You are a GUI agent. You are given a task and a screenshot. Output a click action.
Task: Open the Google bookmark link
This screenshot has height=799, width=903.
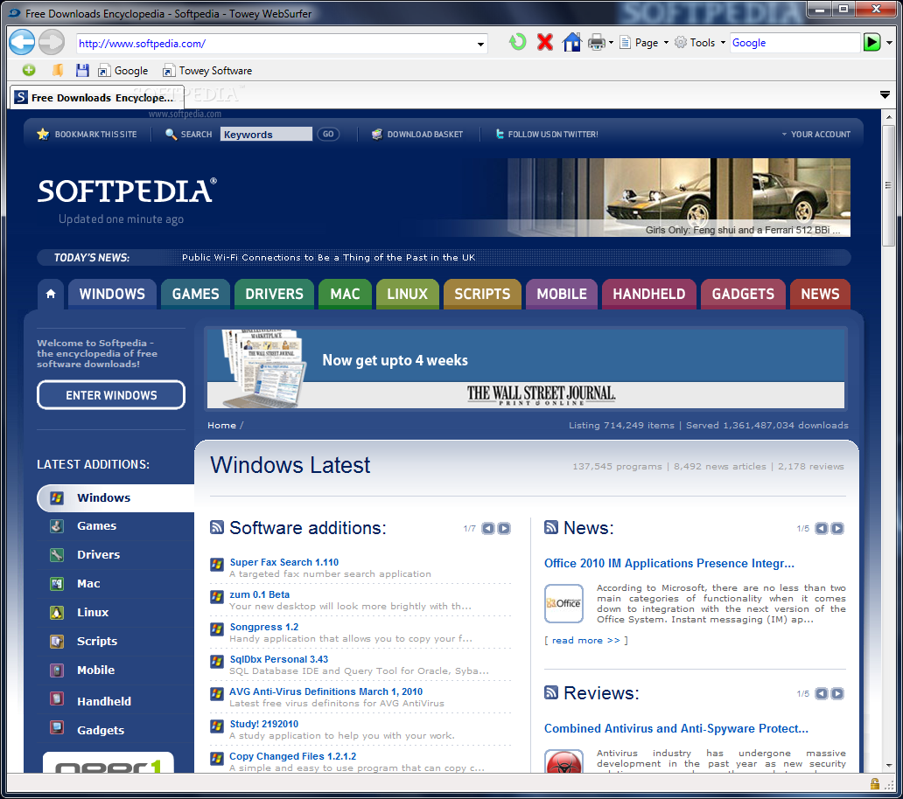point(123,70)
